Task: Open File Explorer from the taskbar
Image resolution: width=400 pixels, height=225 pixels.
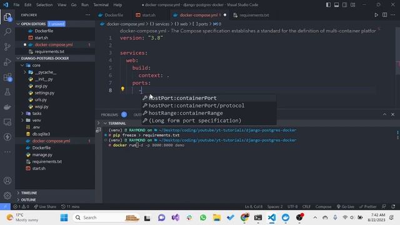Action: click(217, 217)
